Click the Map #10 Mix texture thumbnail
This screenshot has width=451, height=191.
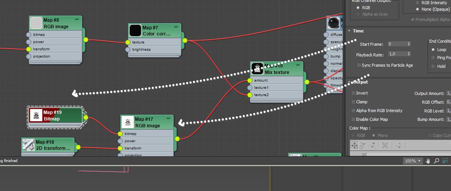[x=257, y=69]
